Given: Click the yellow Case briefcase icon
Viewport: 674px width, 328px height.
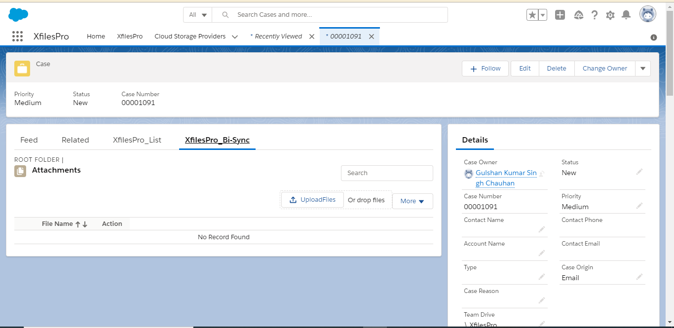Looking at the screenshot, I should click(x=22, y=69).
